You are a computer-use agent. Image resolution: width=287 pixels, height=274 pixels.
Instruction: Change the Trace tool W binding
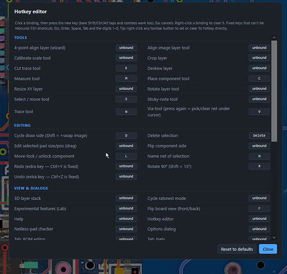(126, 111)
